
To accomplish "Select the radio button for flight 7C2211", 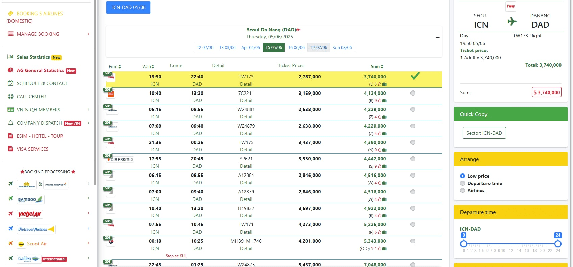I will [413, 93].
